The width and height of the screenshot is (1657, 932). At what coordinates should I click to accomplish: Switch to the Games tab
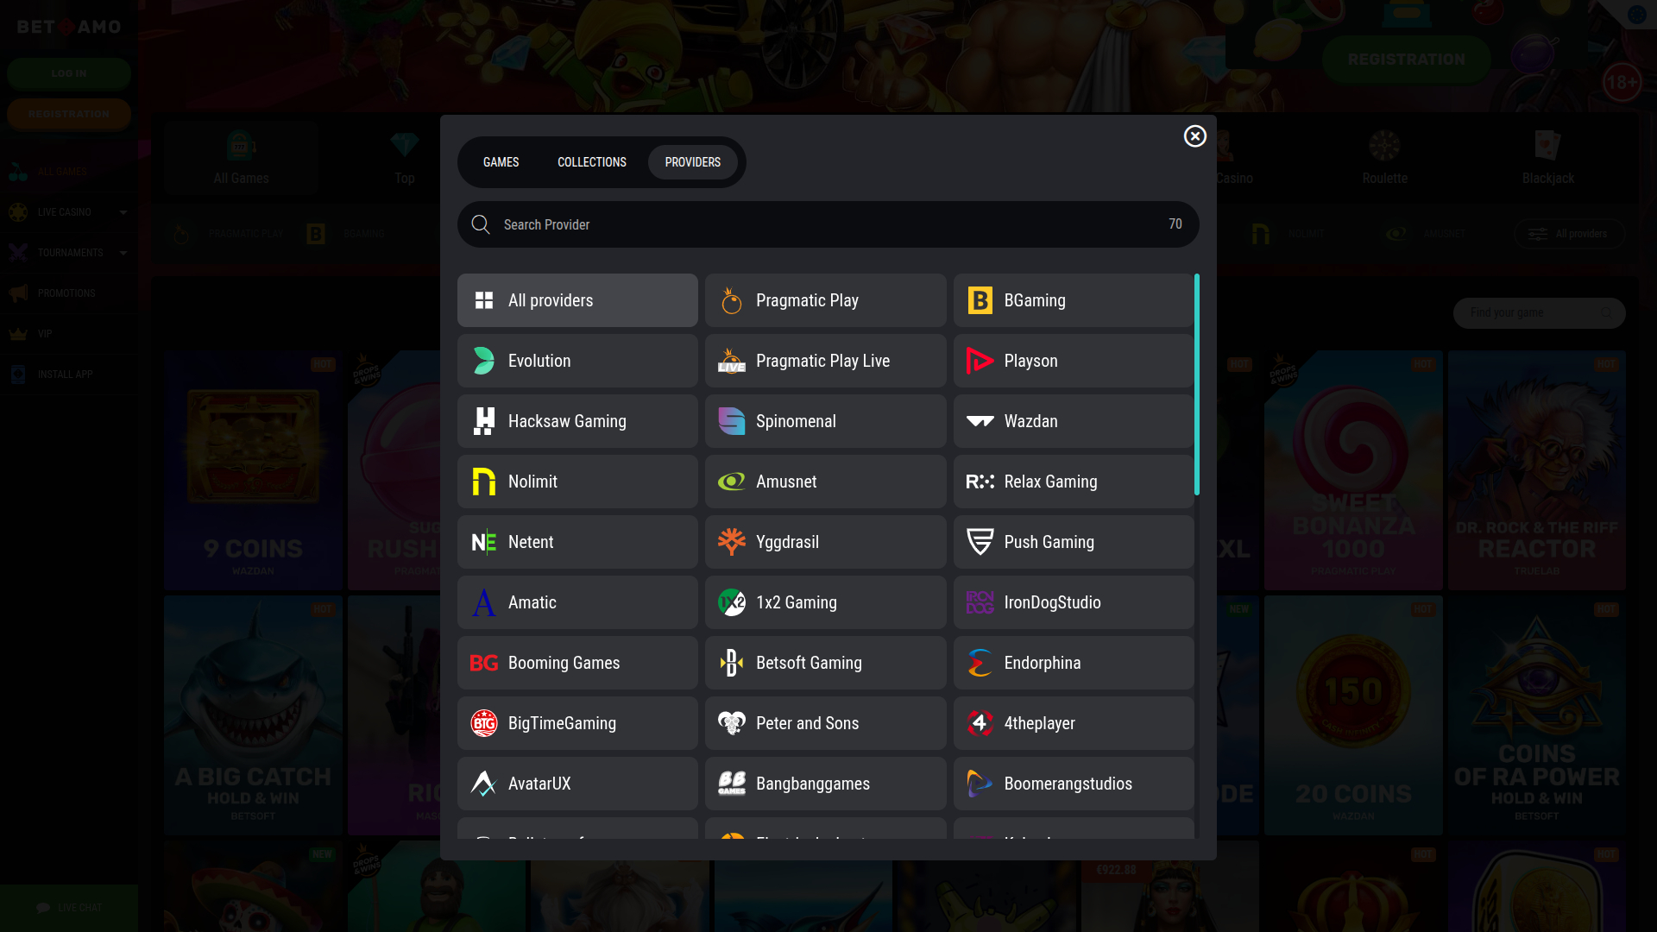pos(501,162)
